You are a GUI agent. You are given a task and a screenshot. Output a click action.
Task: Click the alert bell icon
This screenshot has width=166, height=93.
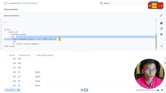pyautogui.click(x=162, y=90)
